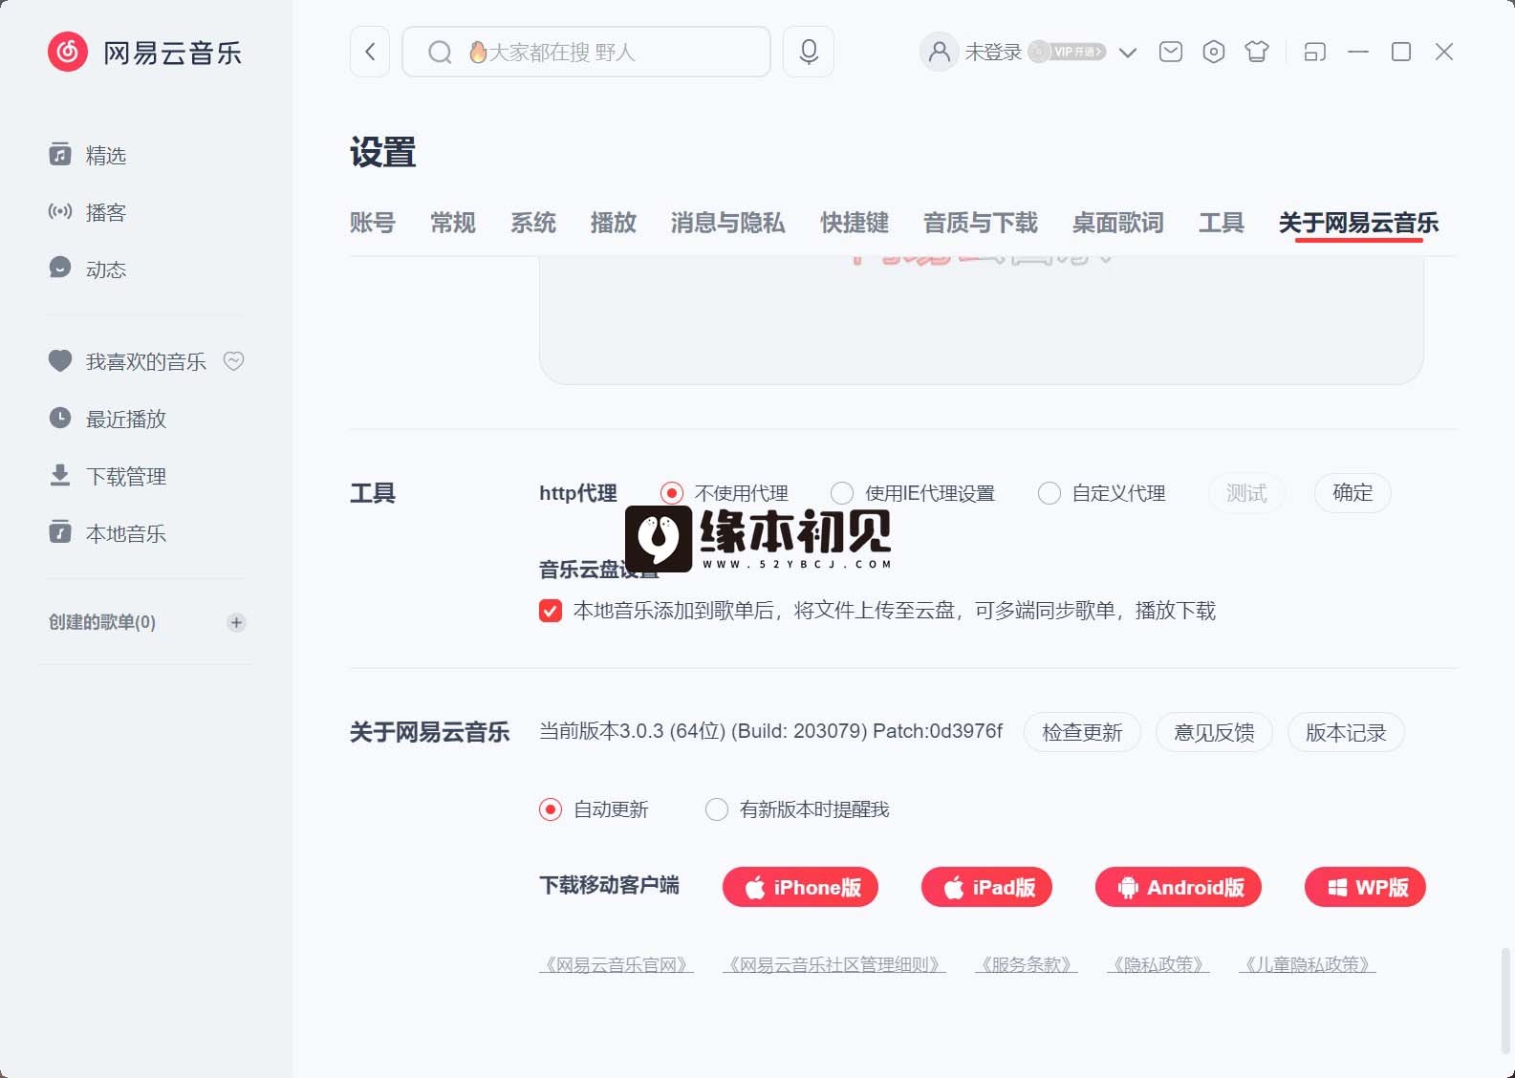Click the NetEase Cloud Music logo
1515x1078 pixels.
pos(145,53)
